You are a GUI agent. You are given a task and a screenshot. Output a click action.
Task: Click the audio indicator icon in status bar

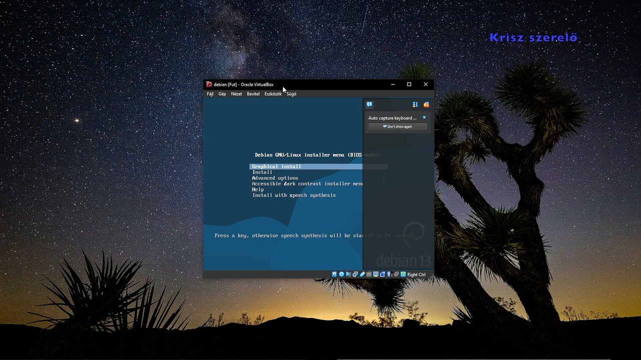(349, 274)
